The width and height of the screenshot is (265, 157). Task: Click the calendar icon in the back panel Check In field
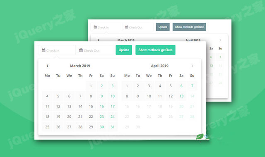[95, 27]
